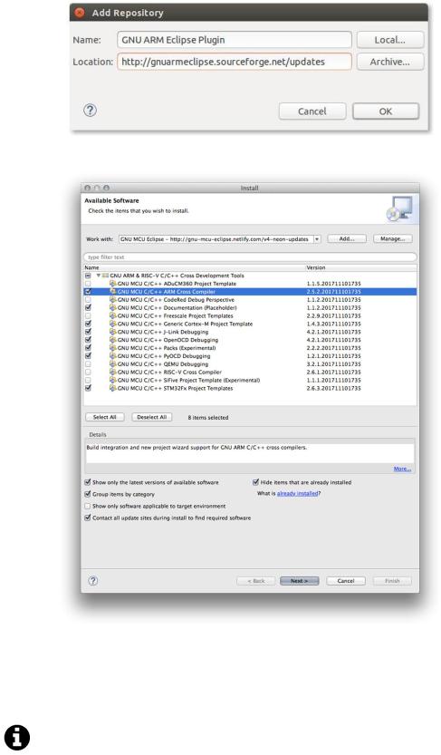Select the 'PyOCD Debugging' row text
Image resolution: width=441 pixels, height=755 pixels.
[164, 356]
